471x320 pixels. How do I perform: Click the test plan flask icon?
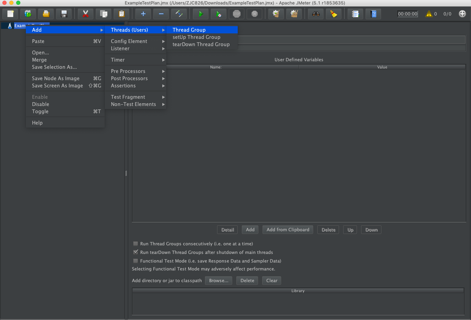tap(10, 26)
